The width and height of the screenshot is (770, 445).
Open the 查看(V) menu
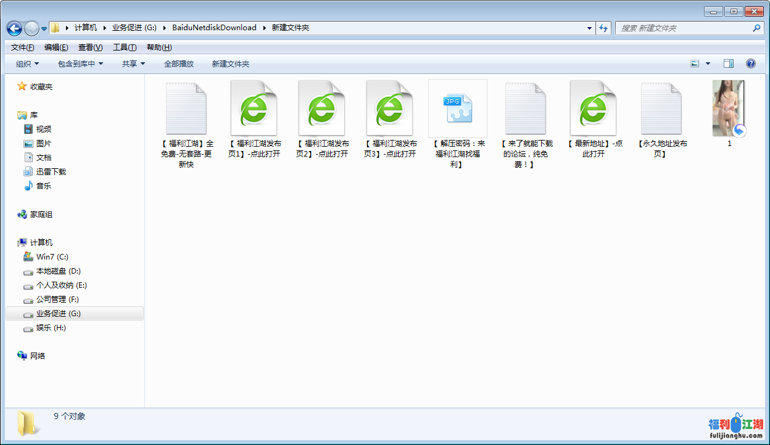pos(90,47)
